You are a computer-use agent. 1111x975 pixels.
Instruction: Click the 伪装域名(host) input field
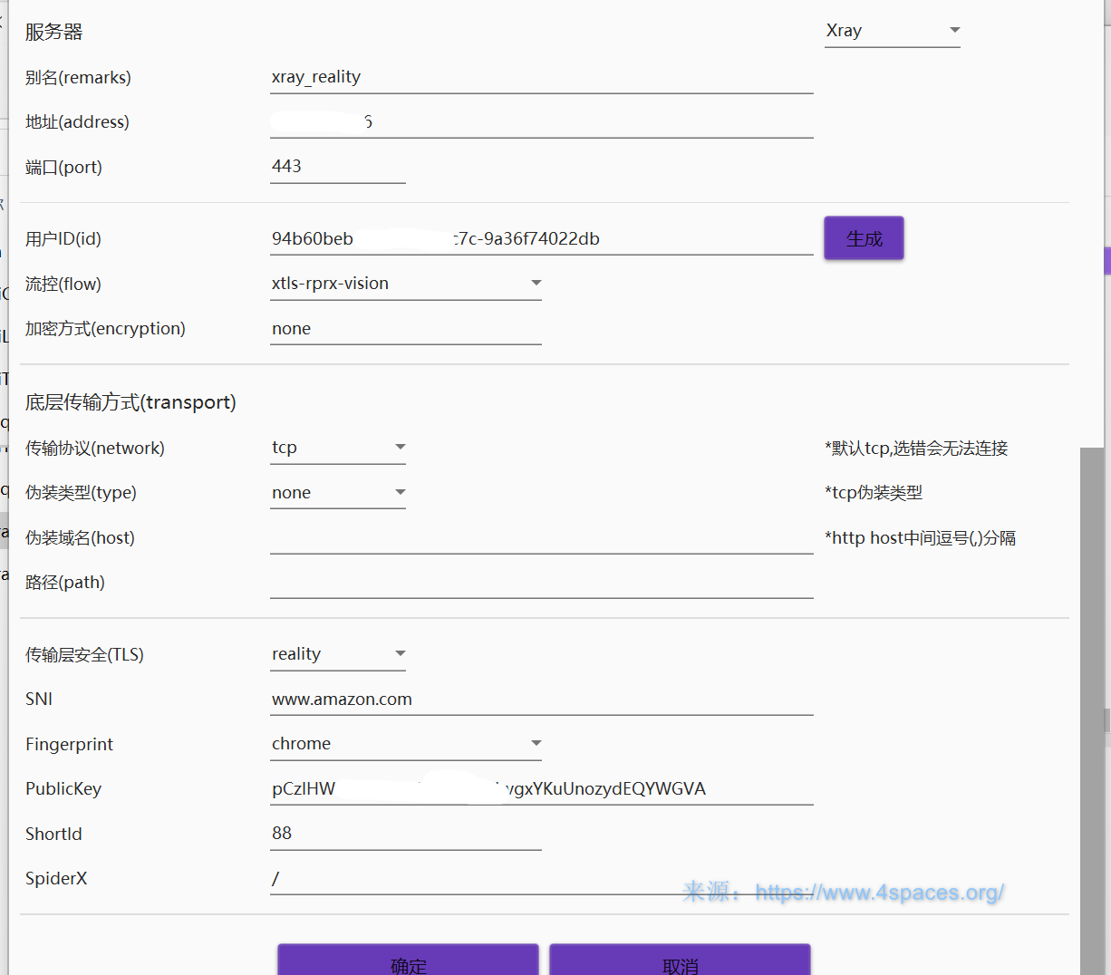pos(541,537)
